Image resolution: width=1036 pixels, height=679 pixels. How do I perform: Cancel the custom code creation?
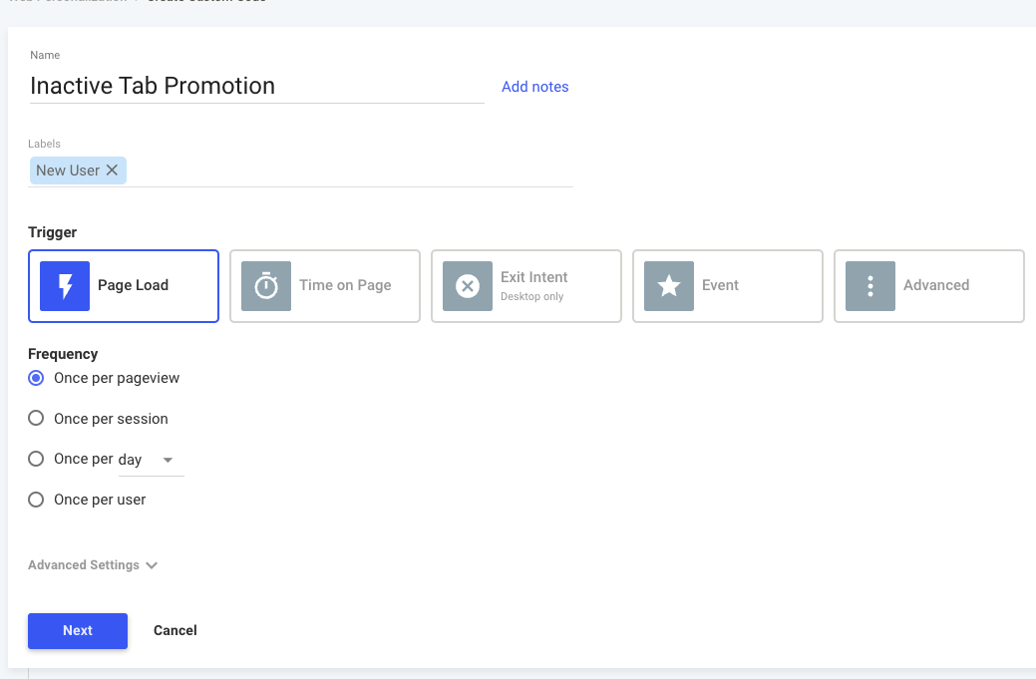(x=175, y=630)
